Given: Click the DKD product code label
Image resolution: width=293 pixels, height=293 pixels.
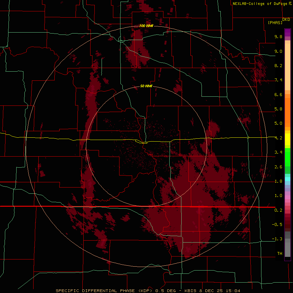Looking at the screenshot, I should [x=286, y=20].
